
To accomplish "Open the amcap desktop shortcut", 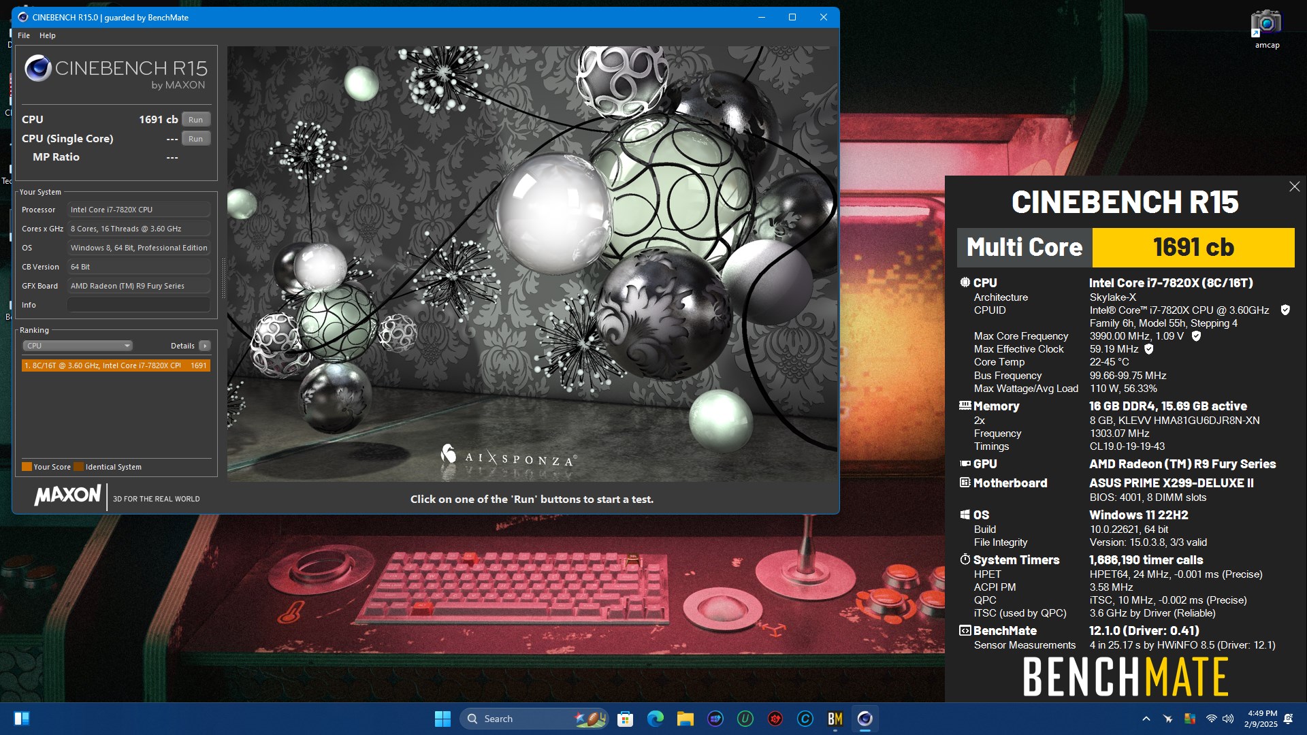I will click(1267, 29).
